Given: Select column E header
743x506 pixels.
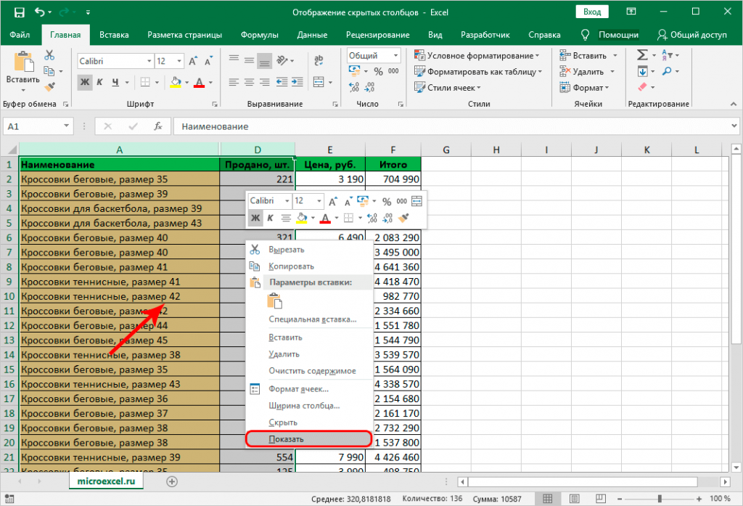Looking at the screenshot, I should [x=330, y=150].
